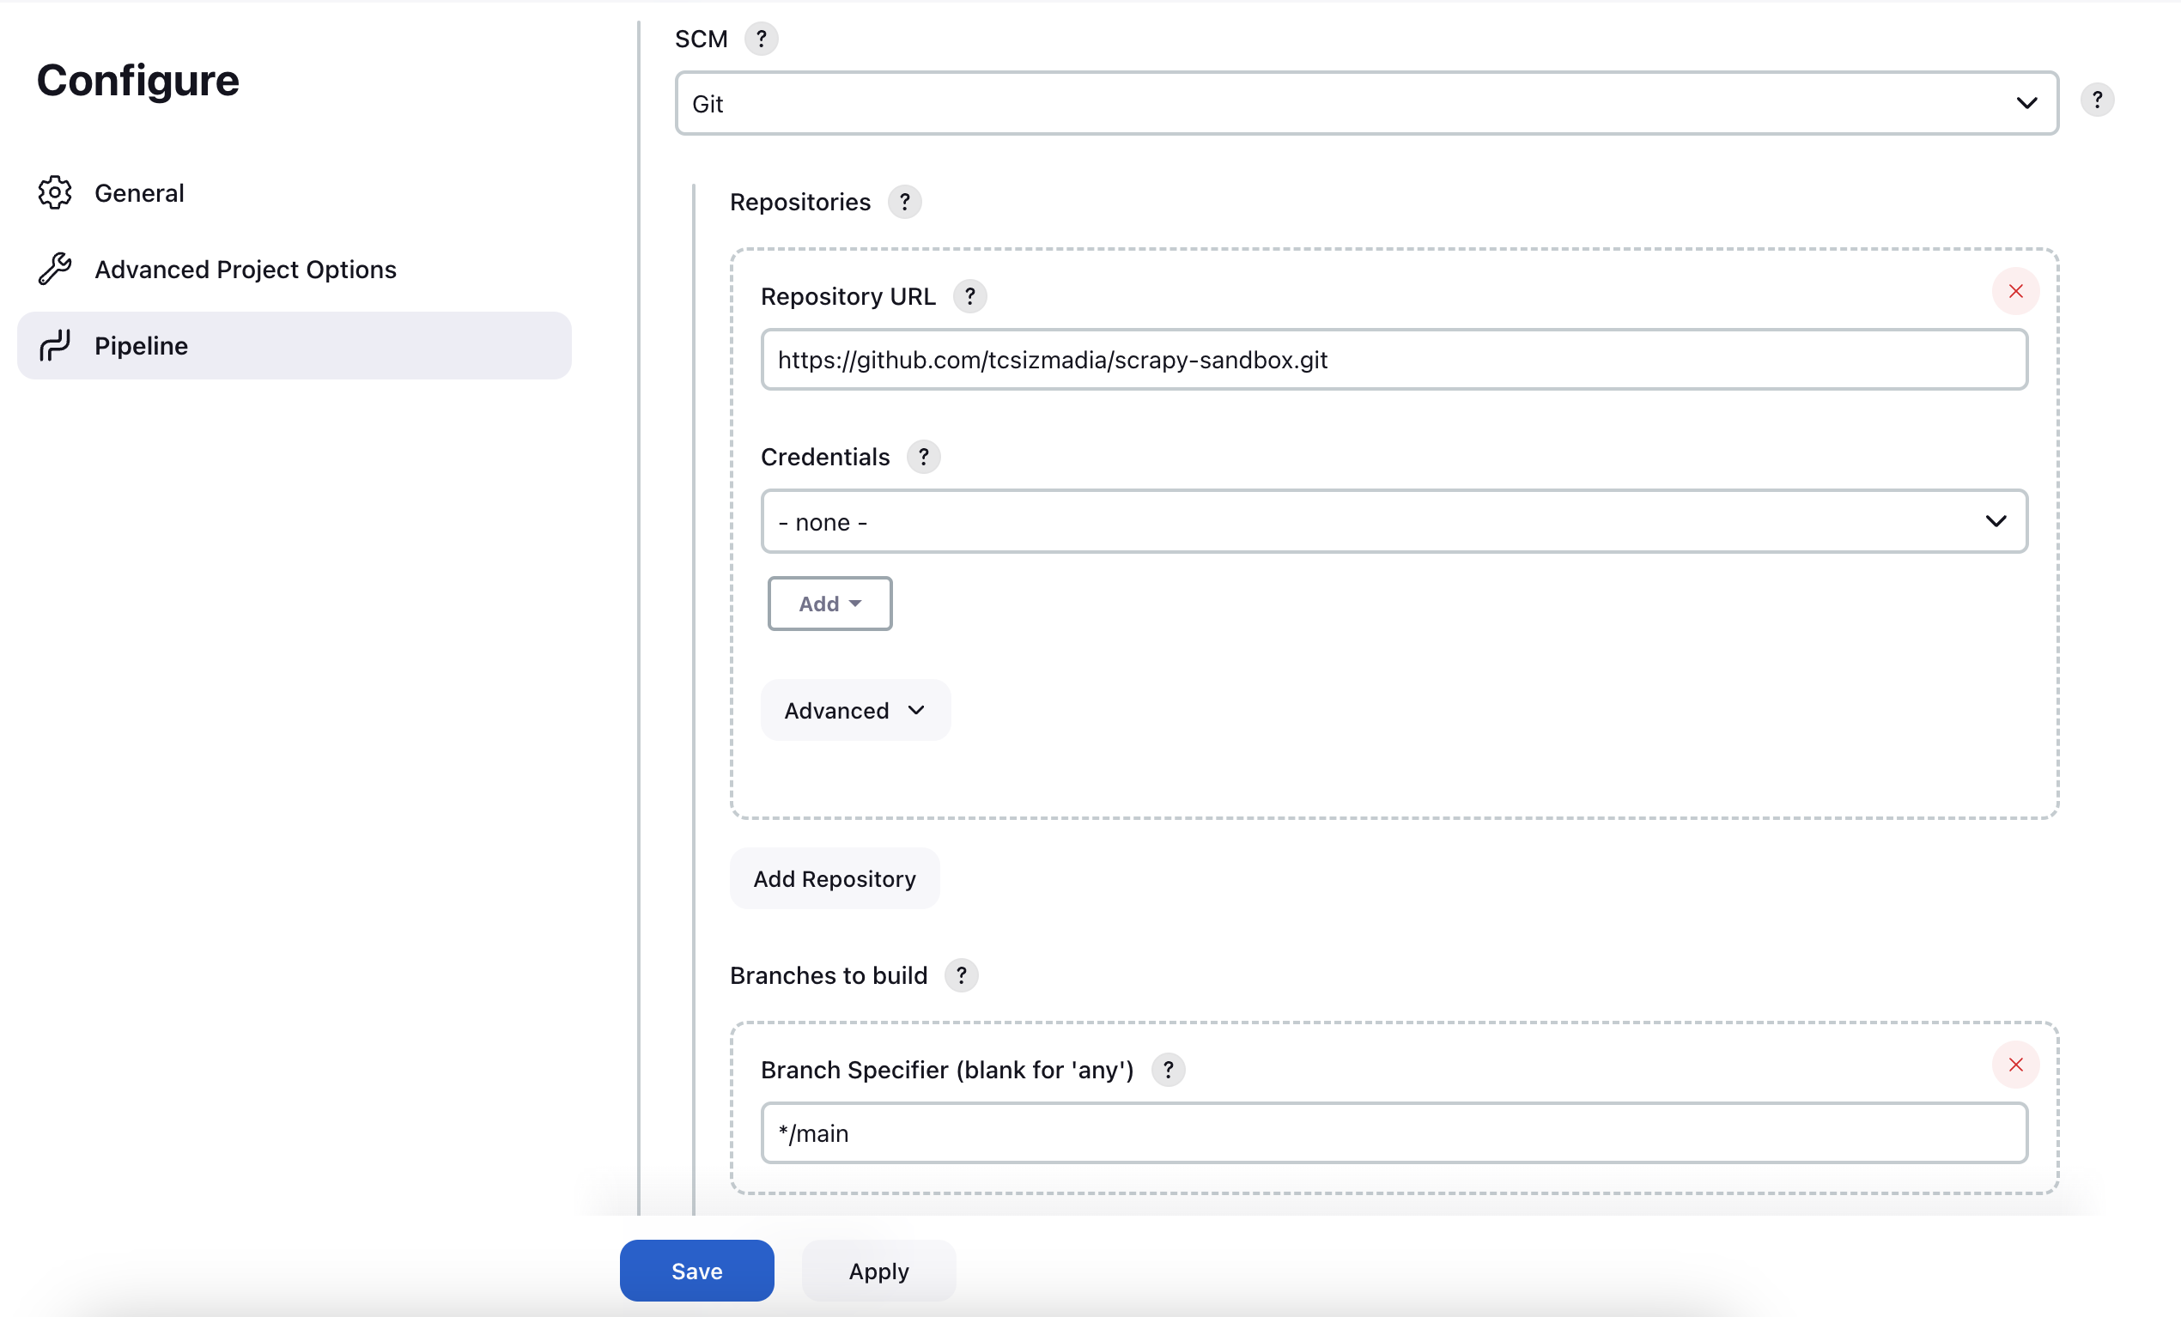The image size is (2181, 1317).
Task: Open the Add credentials dropdown
Action: 830,604
